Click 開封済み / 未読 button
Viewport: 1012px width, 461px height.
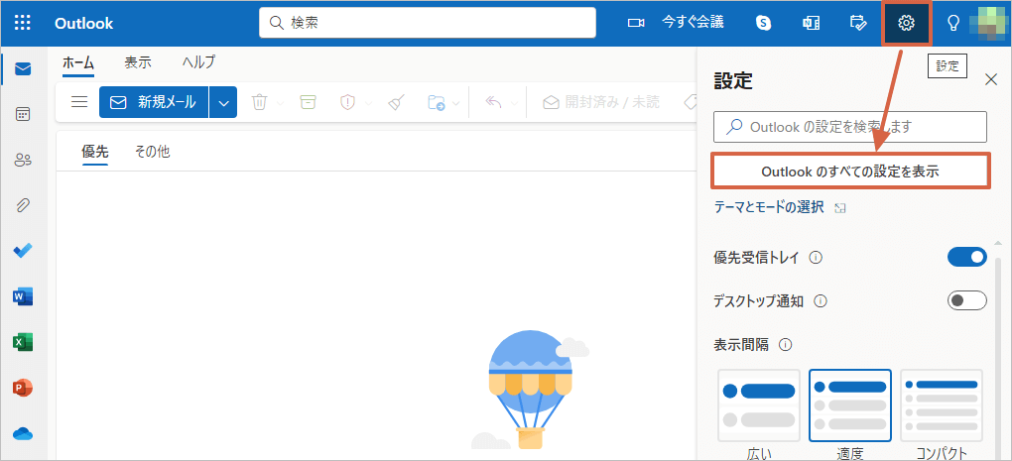(601, 102)
